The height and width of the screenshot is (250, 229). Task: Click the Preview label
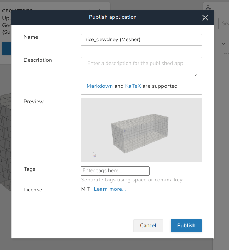click(34, 102)
